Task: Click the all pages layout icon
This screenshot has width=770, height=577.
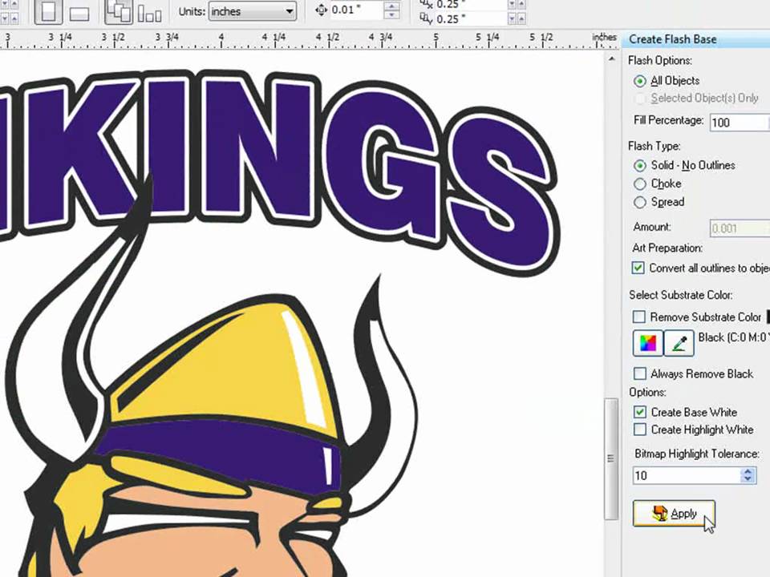Action: [x=119, y=11]
